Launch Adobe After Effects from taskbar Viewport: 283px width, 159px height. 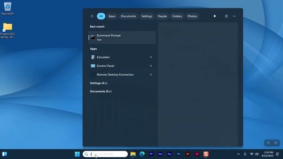click(x=160, y=154)
